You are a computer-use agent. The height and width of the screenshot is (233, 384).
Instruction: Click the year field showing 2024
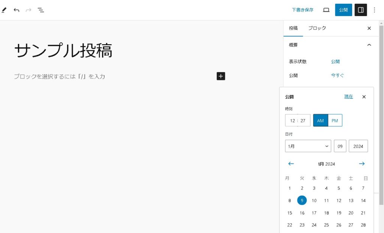(358, 146)
